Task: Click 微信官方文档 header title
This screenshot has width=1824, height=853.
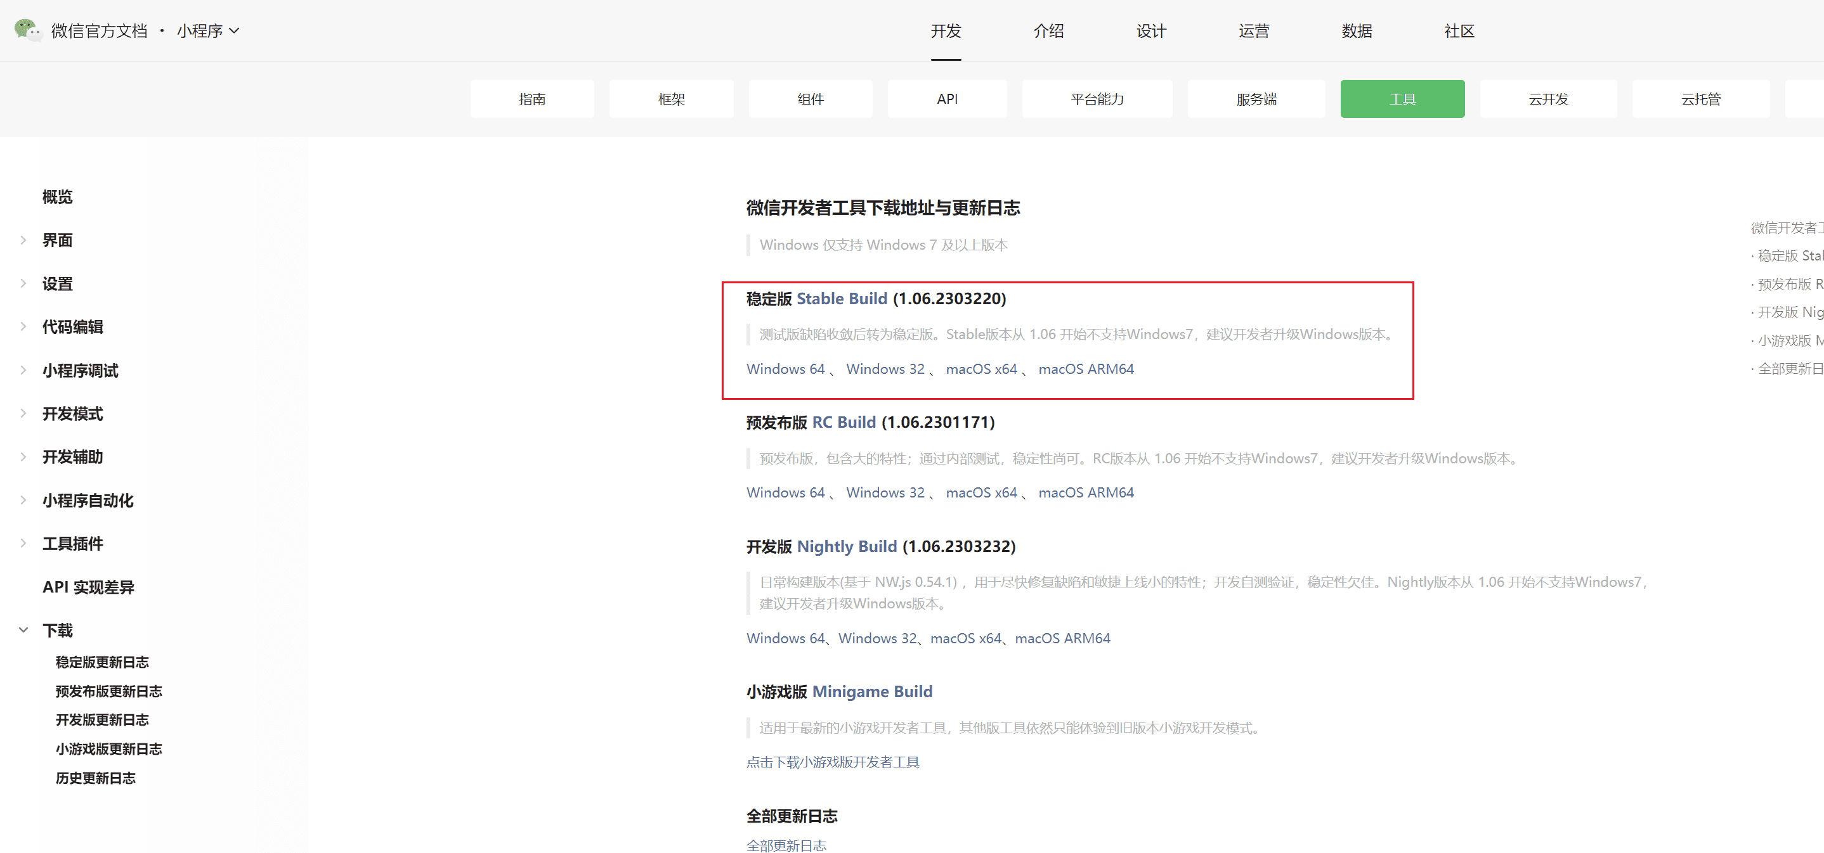Action: (99, 31)
